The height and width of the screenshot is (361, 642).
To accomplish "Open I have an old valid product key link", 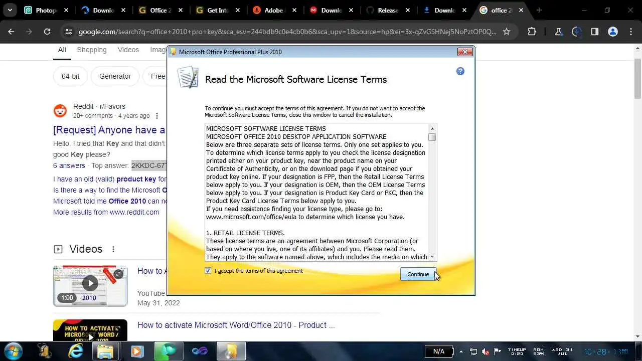I will tap(110, 179).
